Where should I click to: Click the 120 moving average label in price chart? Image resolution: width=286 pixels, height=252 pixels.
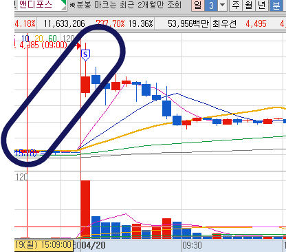tap(69, 39)
